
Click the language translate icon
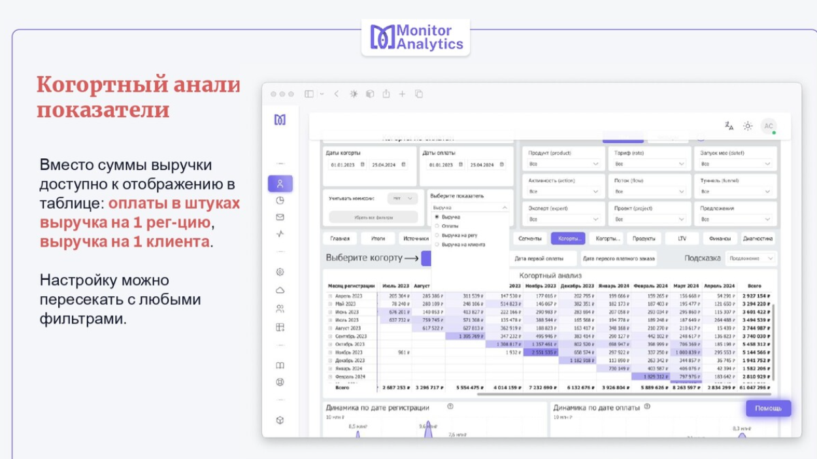point(729,126)
